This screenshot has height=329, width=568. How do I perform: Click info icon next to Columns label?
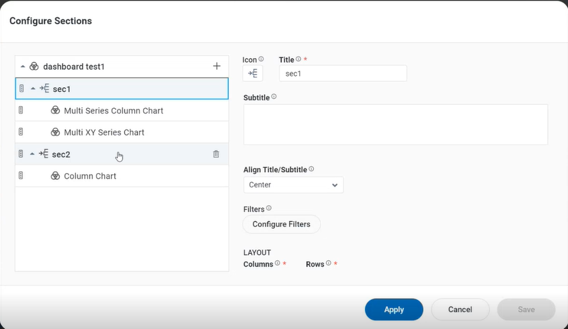pos(277,264)
